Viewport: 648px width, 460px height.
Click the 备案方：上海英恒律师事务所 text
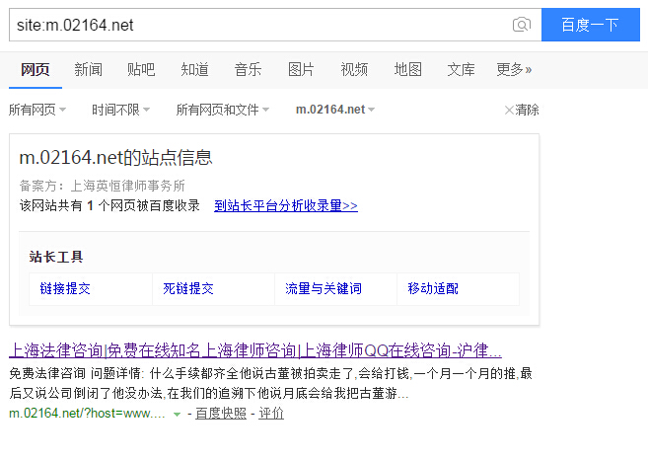coord(102,186)
